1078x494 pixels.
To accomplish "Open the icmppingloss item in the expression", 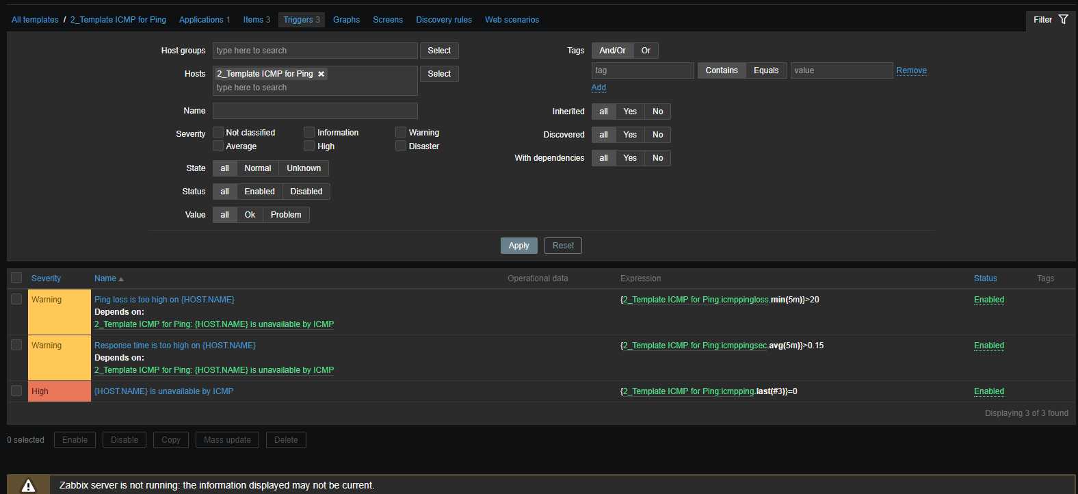I will pyautogui.click(x=696, y=300).
